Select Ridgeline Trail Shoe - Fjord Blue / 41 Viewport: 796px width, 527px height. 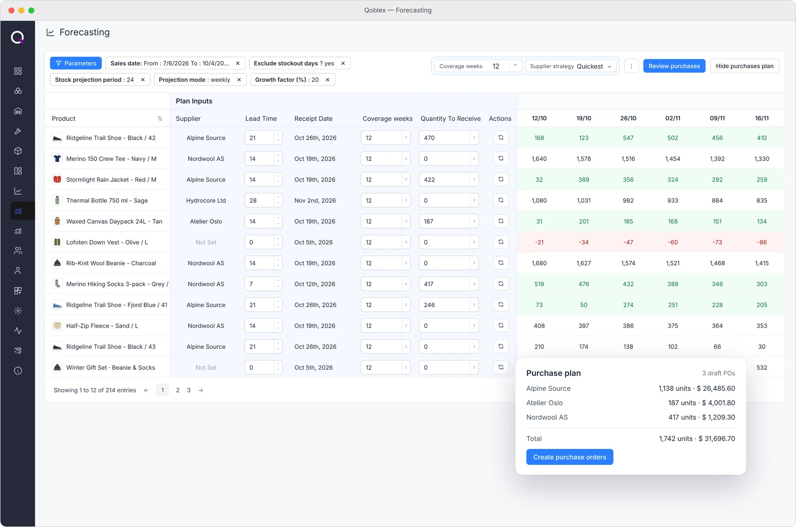coord(116,305)
